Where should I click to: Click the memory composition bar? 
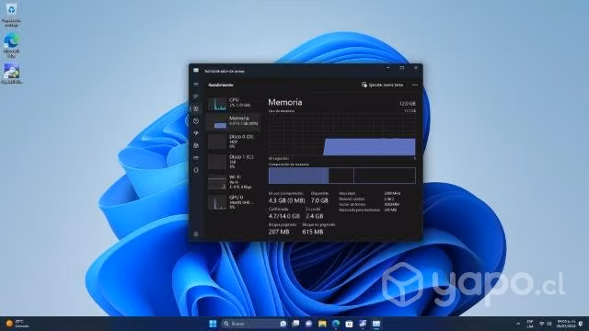click(x=341, y=176)
